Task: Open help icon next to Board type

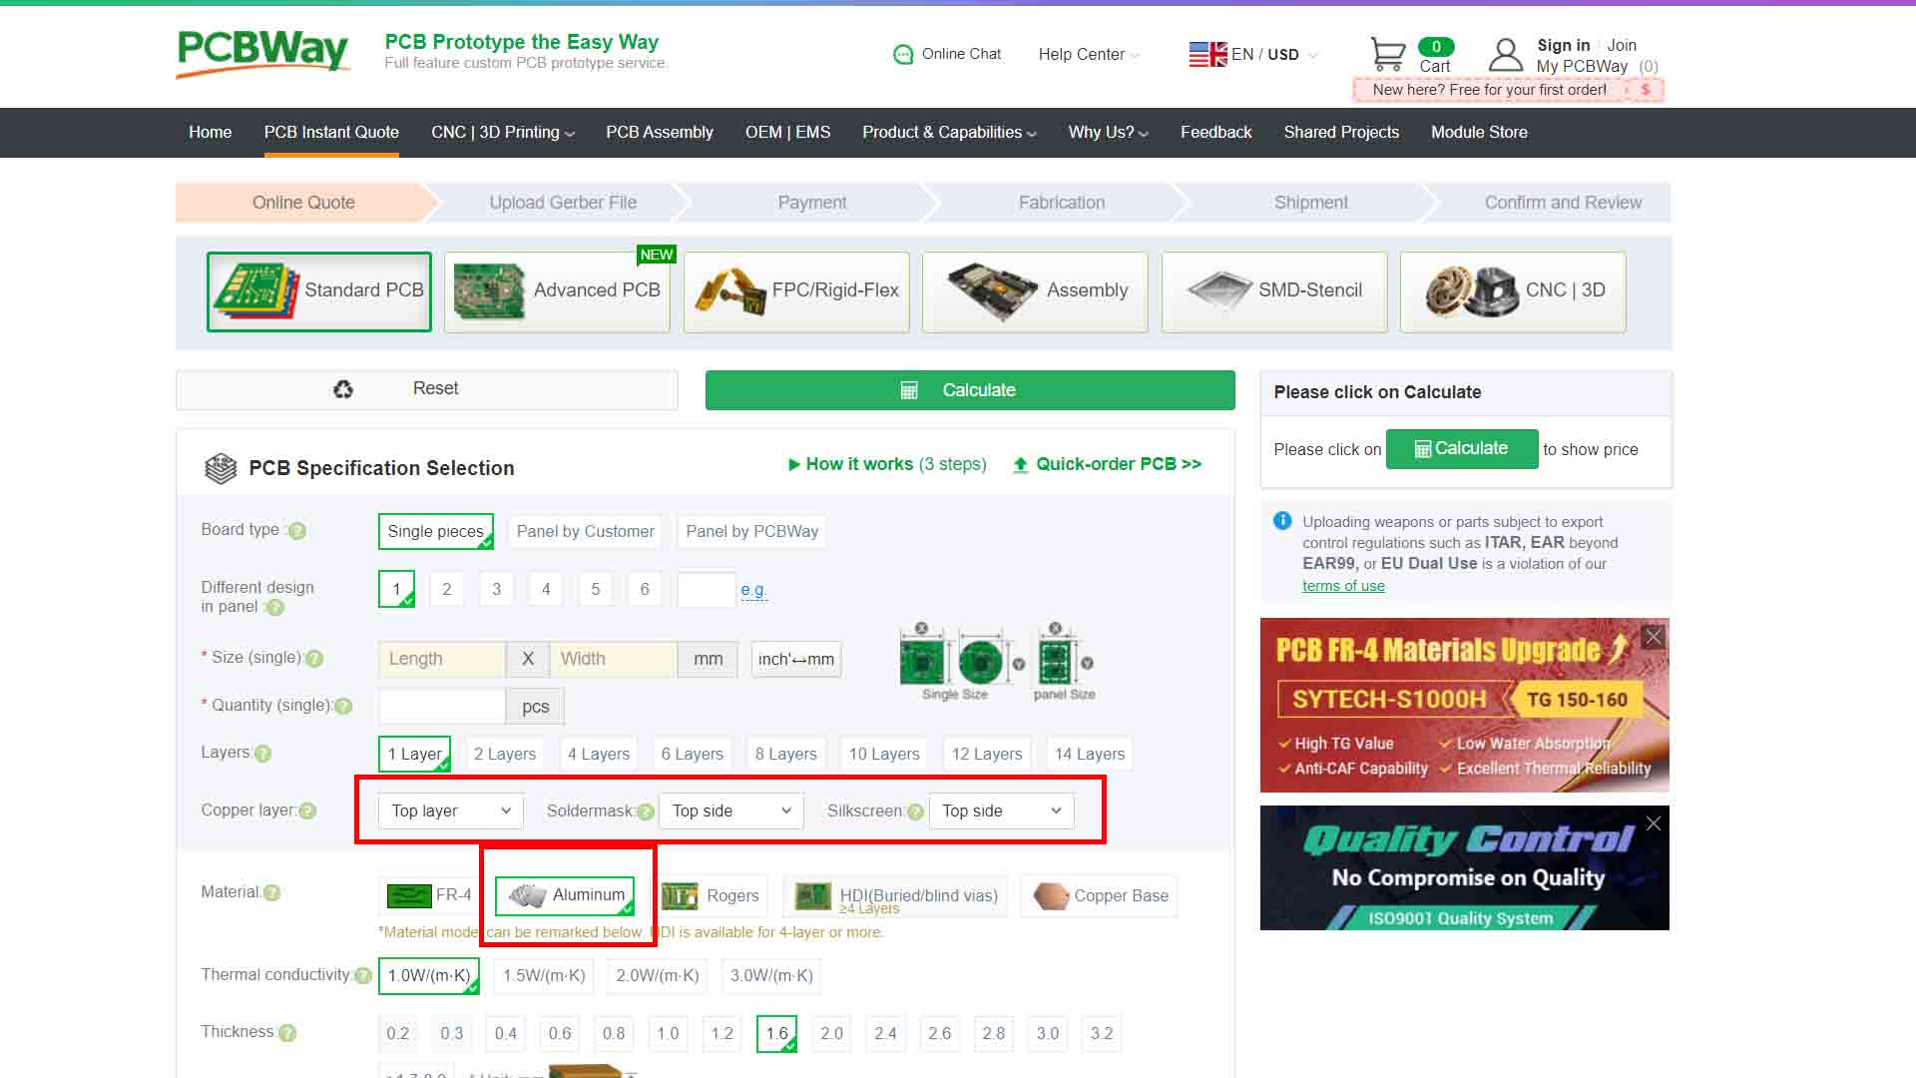Action: [297, 531]
